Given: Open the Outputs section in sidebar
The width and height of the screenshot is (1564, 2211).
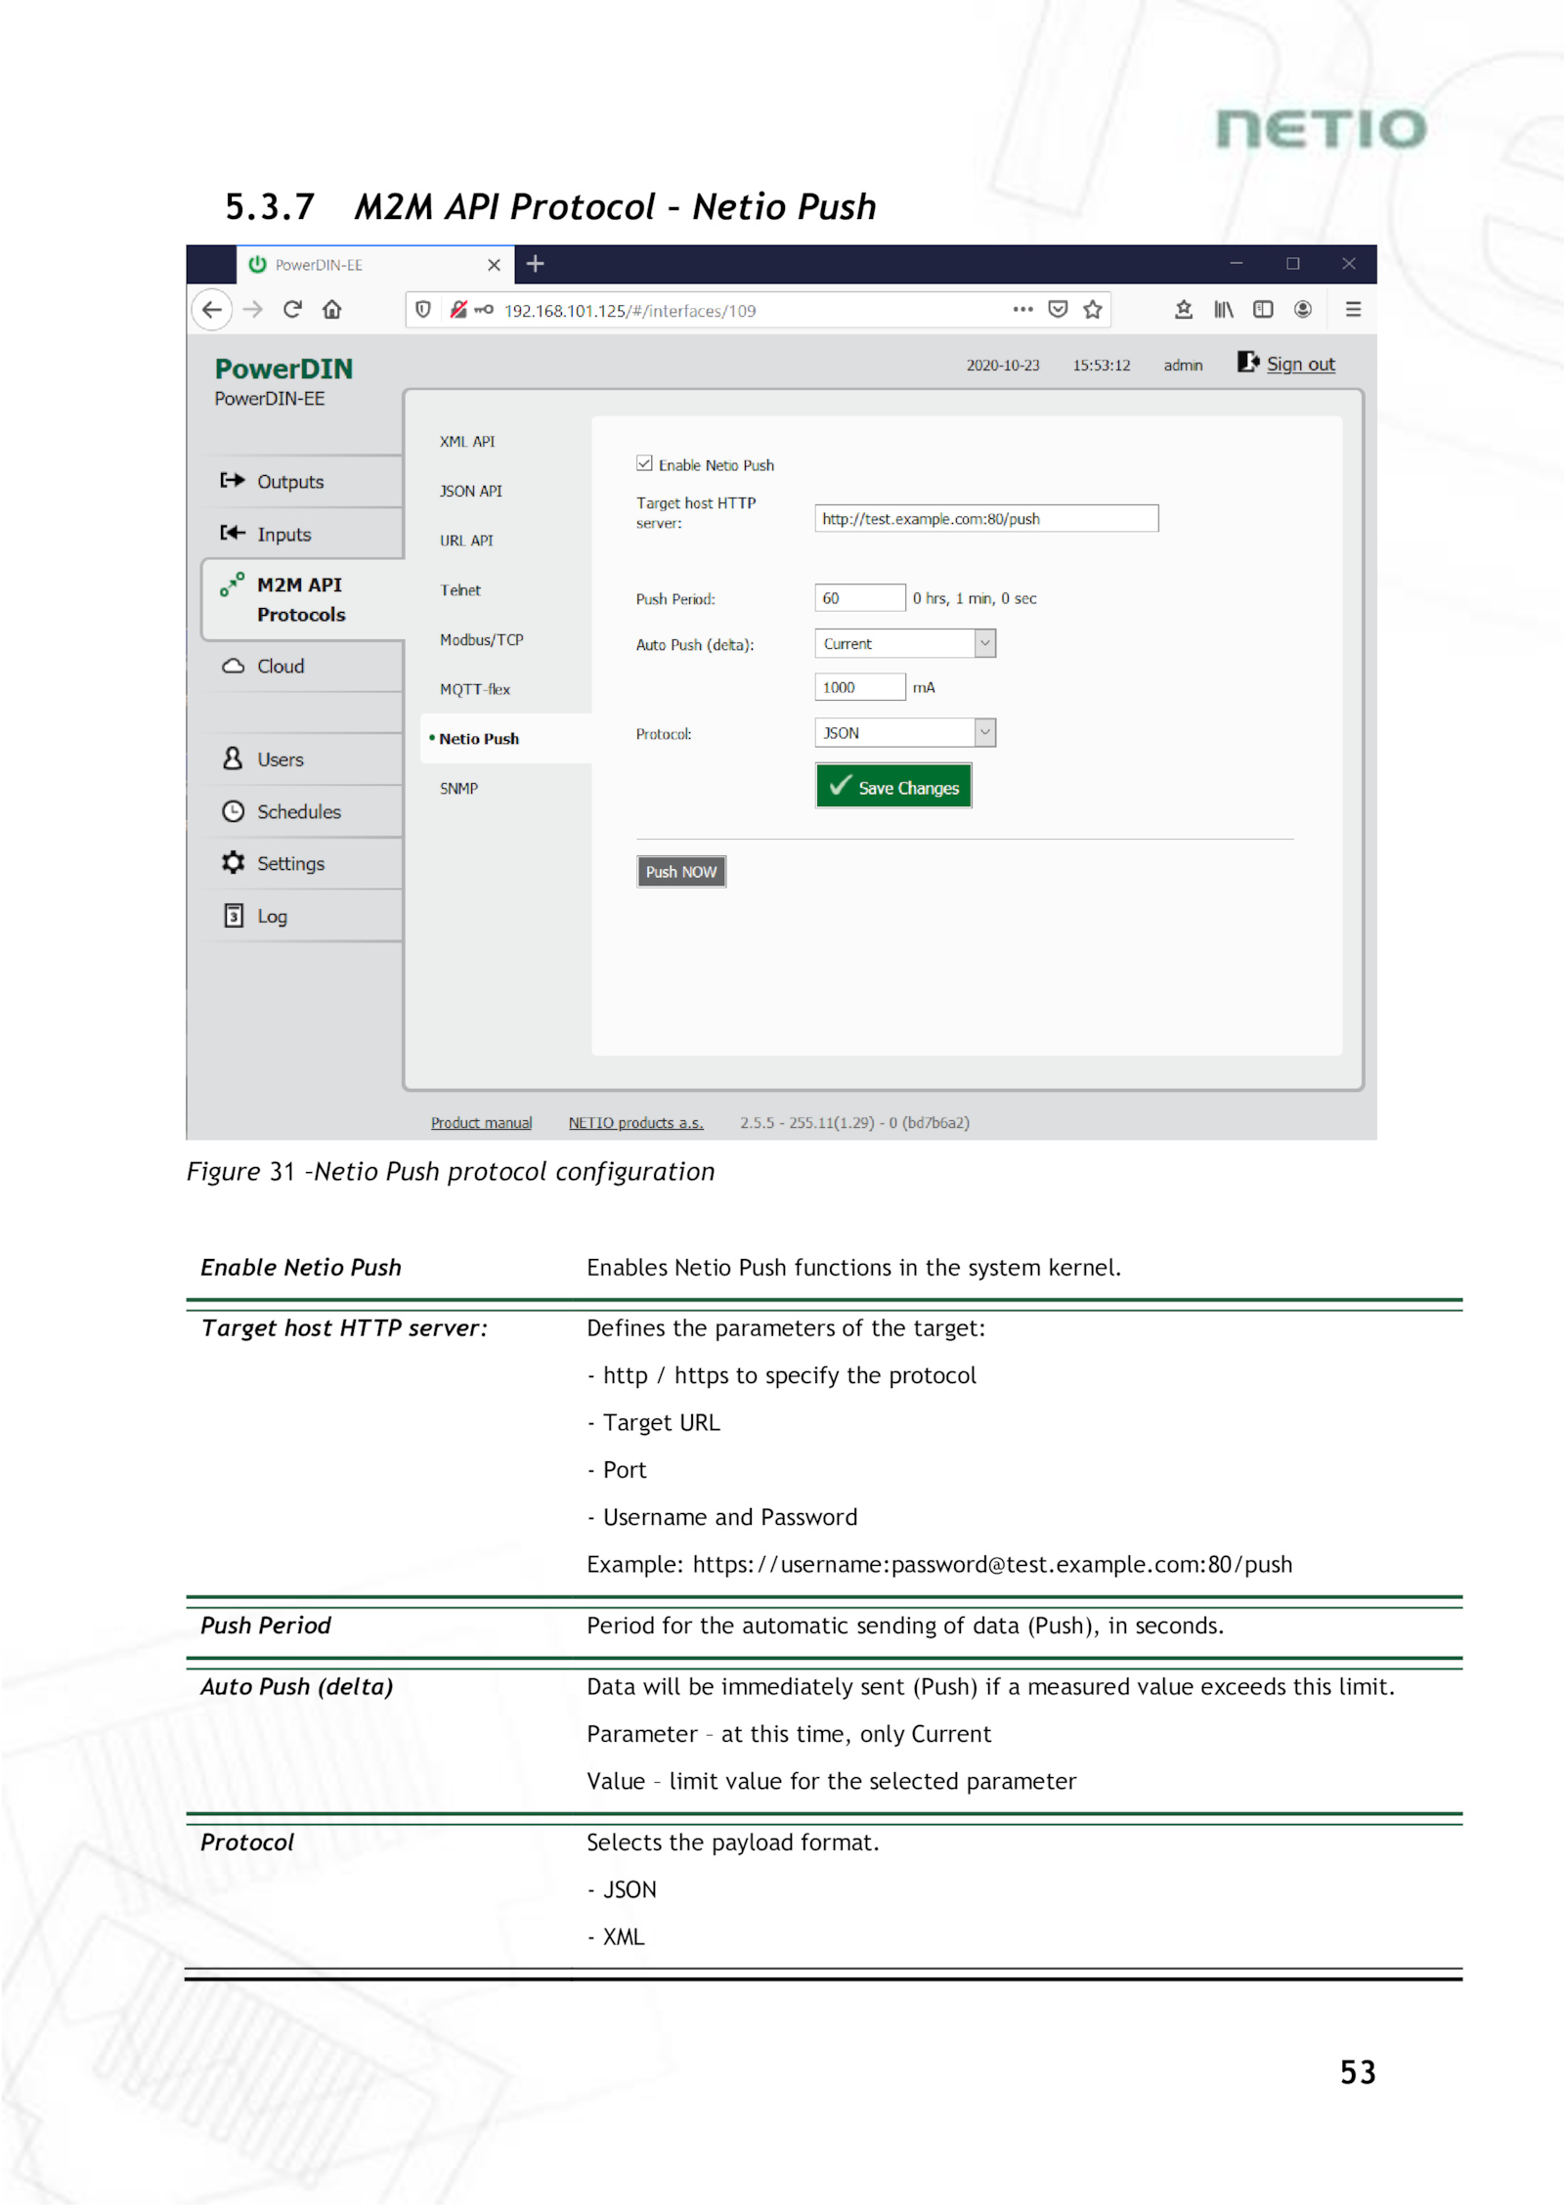Looking at the screenshot, I should click(290, 482).
